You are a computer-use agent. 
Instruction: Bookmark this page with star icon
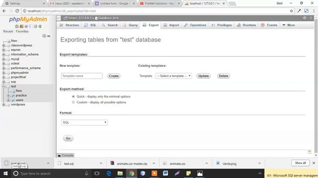[292, 11]
